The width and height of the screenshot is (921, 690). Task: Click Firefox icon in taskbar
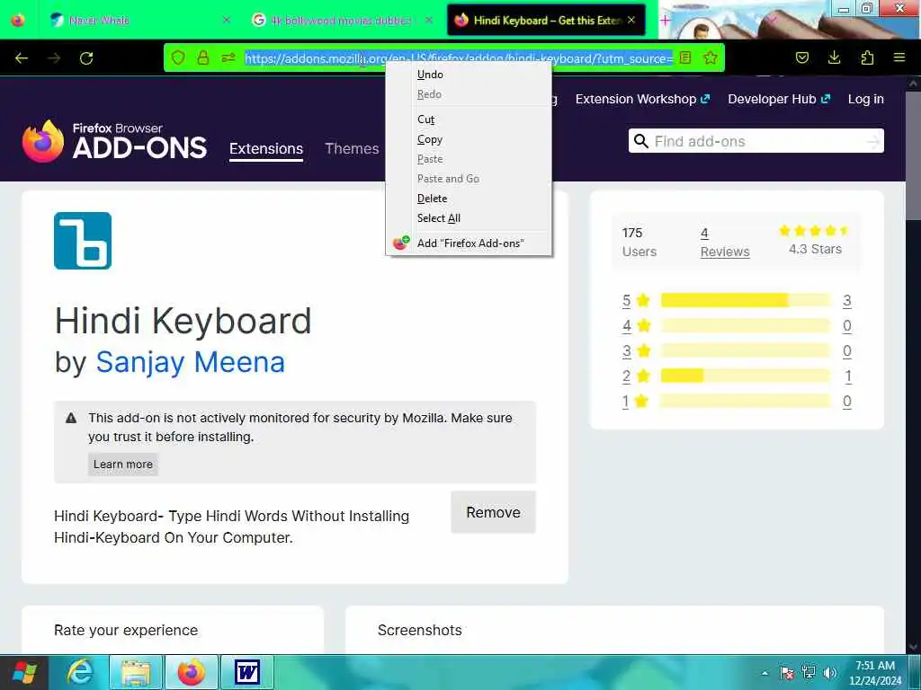click(192, 672)
